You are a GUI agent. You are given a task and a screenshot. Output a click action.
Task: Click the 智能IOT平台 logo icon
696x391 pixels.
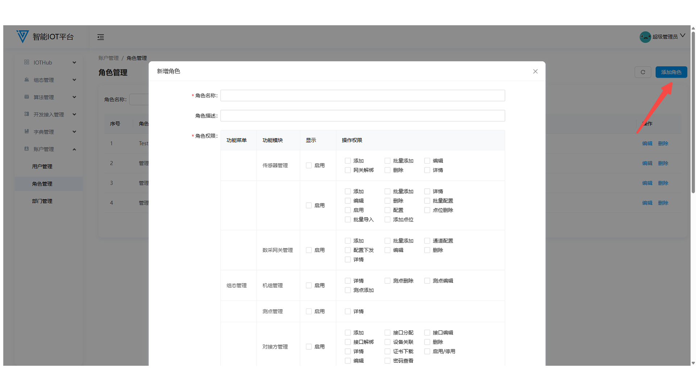pyautogui.click(x=22, y=37)
